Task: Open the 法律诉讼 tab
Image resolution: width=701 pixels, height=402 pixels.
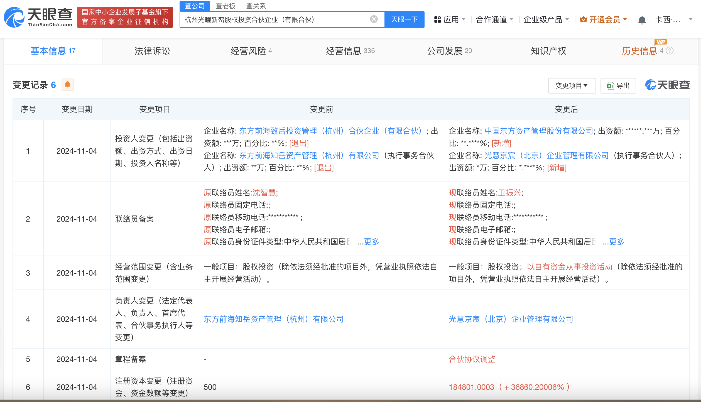Action: (x=152, y=51)
